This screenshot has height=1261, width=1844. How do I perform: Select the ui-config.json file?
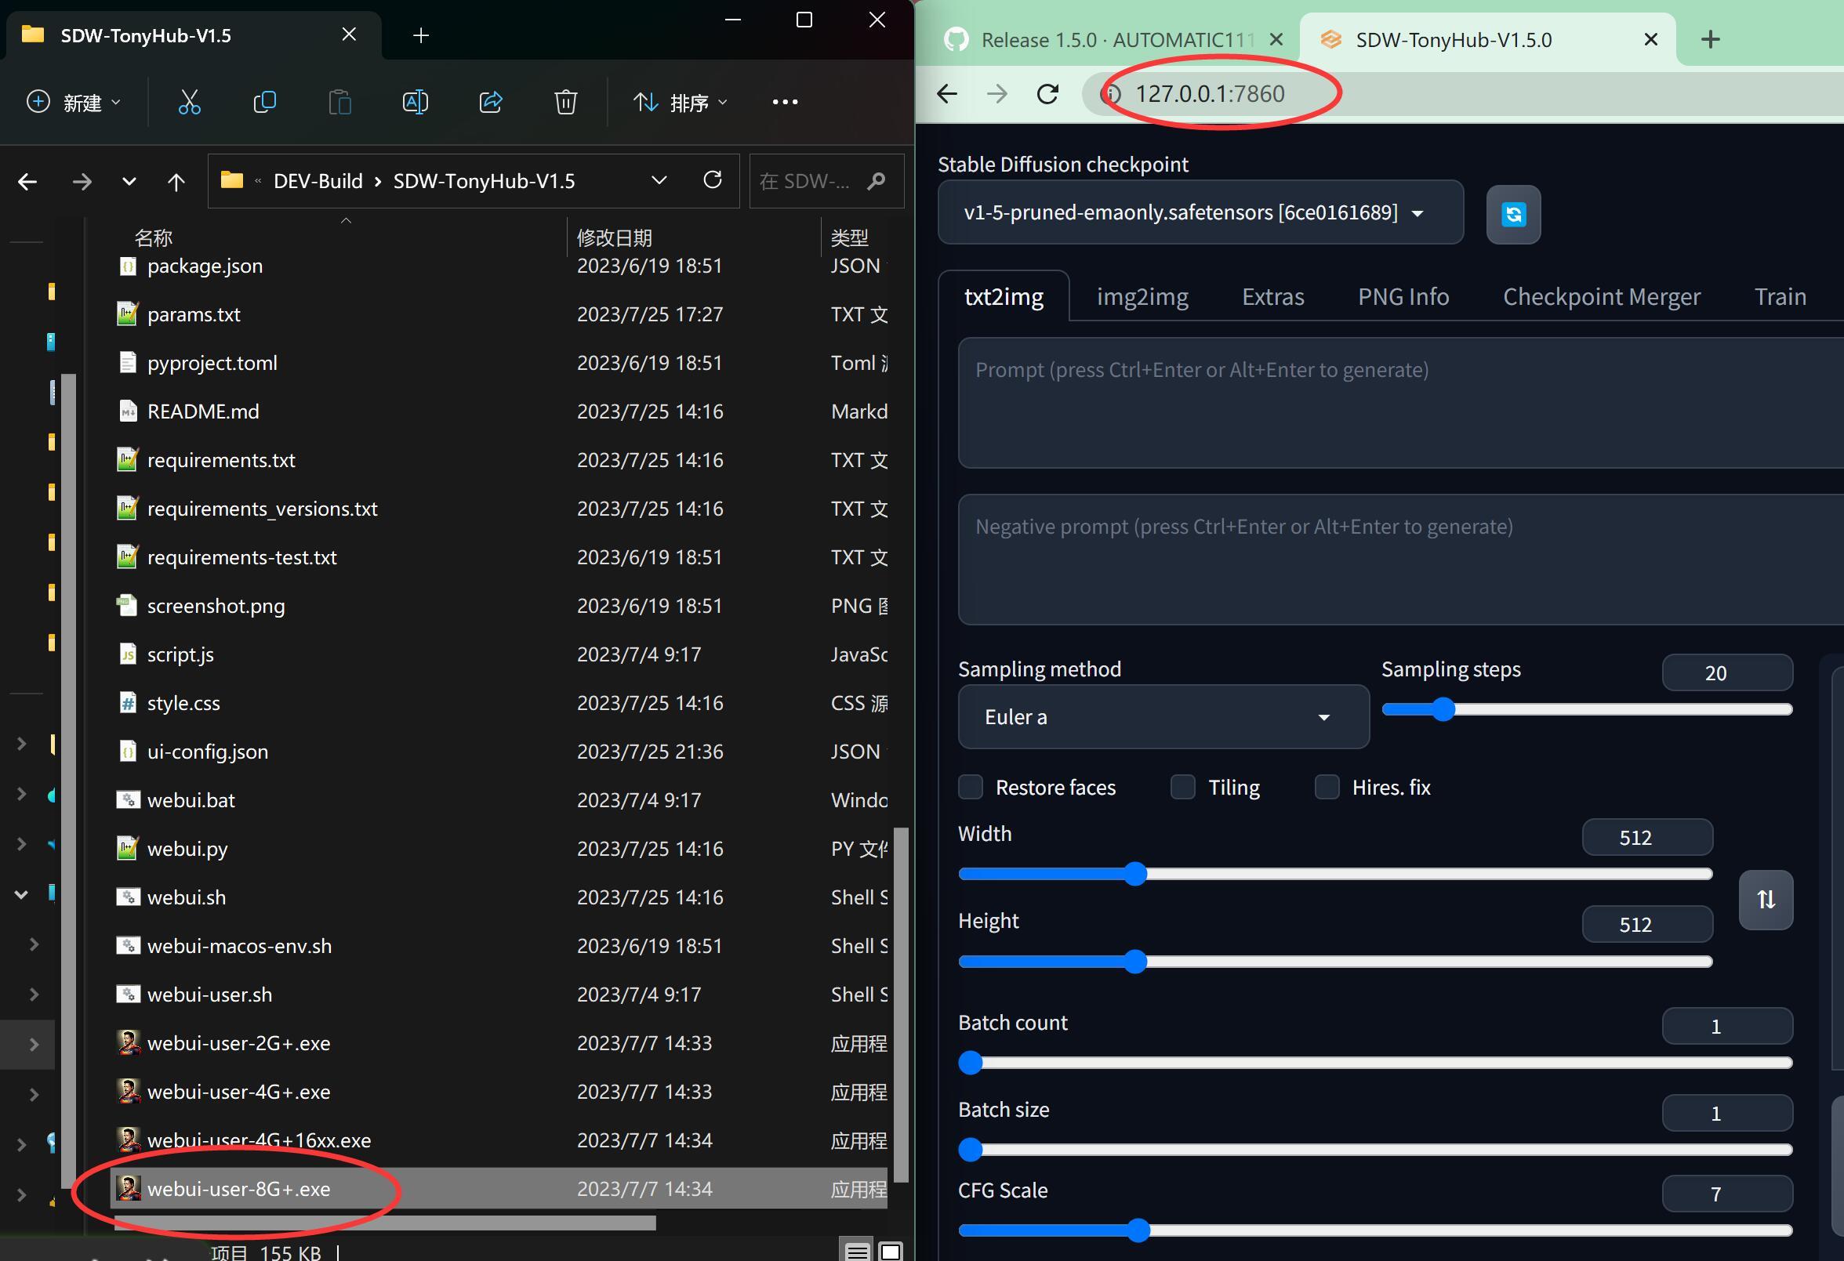pos(499,751)
